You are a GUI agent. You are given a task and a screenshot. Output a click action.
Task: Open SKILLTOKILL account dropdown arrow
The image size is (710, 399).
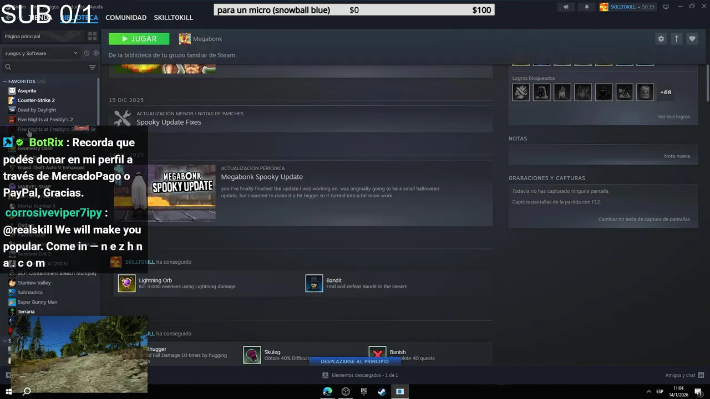click(x=639, y=7)
